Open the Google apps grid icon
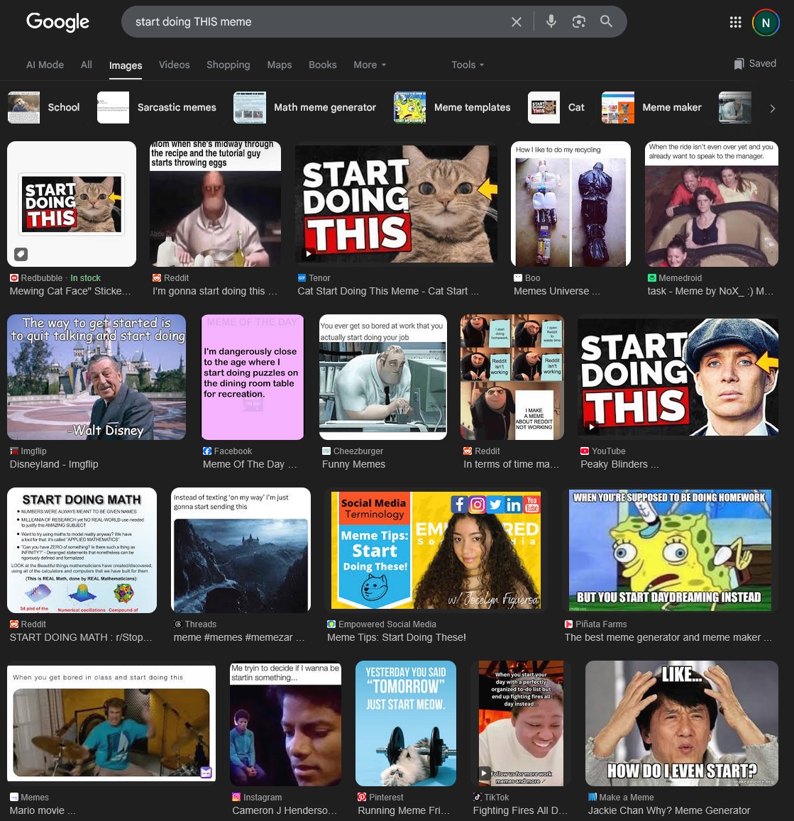 [735, 22]
